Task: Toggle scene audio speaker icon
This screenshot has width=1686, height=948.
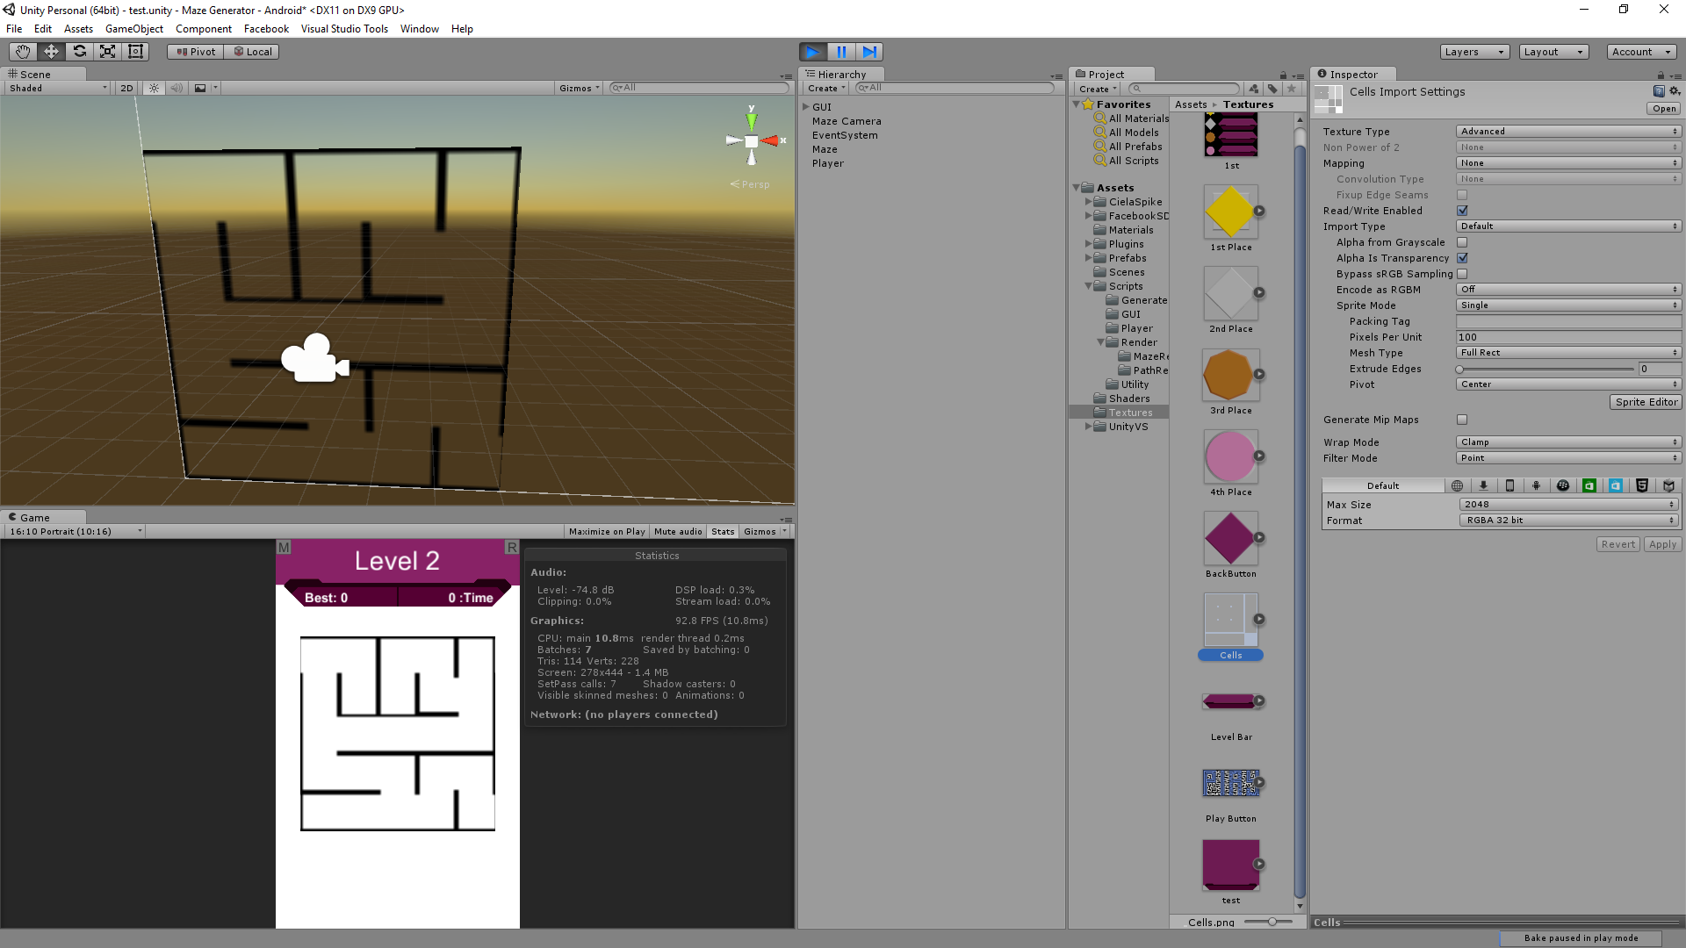Action: [177, 88]
